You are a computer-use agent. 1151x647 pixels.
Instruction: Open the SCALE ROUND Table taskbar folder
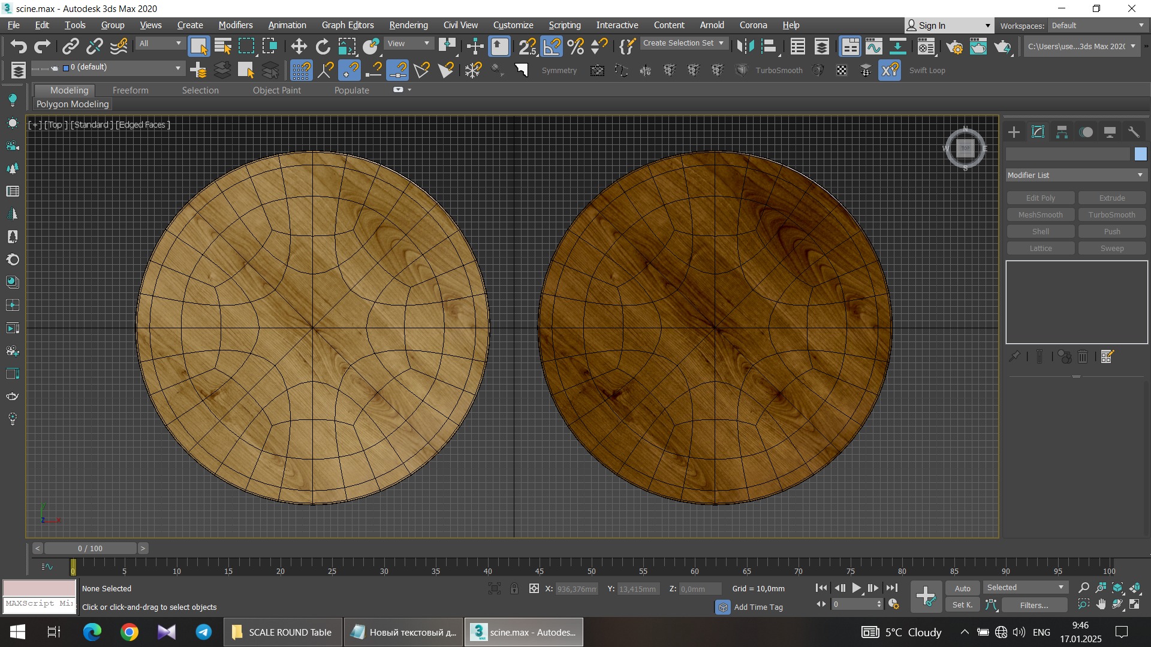283,632
